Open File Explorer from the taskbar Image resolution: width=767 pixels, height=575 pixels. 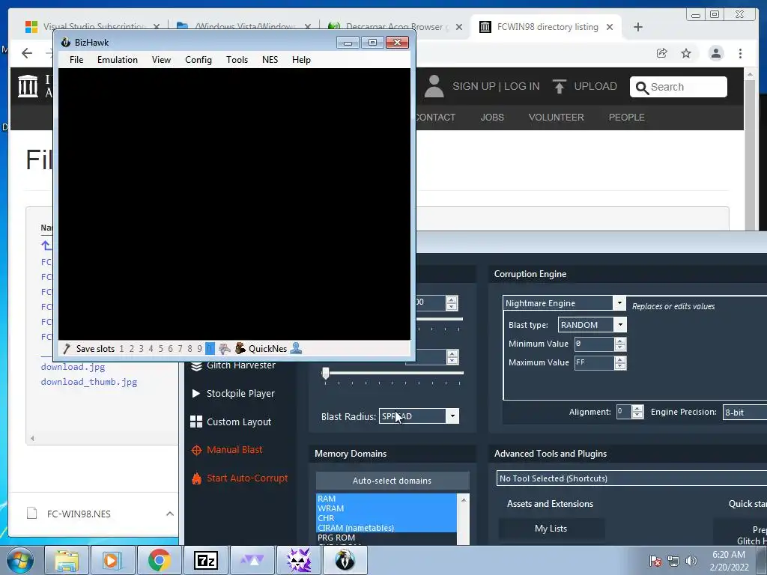point(67,560)
